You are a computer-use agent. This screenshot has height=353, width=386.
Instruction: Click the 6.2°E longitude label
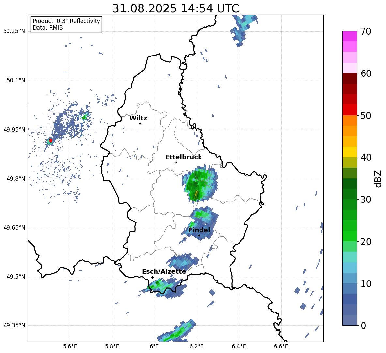point(197,347)
